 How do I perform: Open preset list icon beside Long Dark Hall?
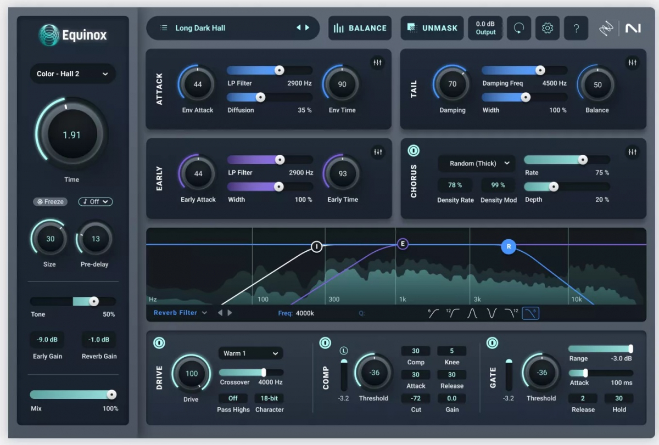point(164,28)
